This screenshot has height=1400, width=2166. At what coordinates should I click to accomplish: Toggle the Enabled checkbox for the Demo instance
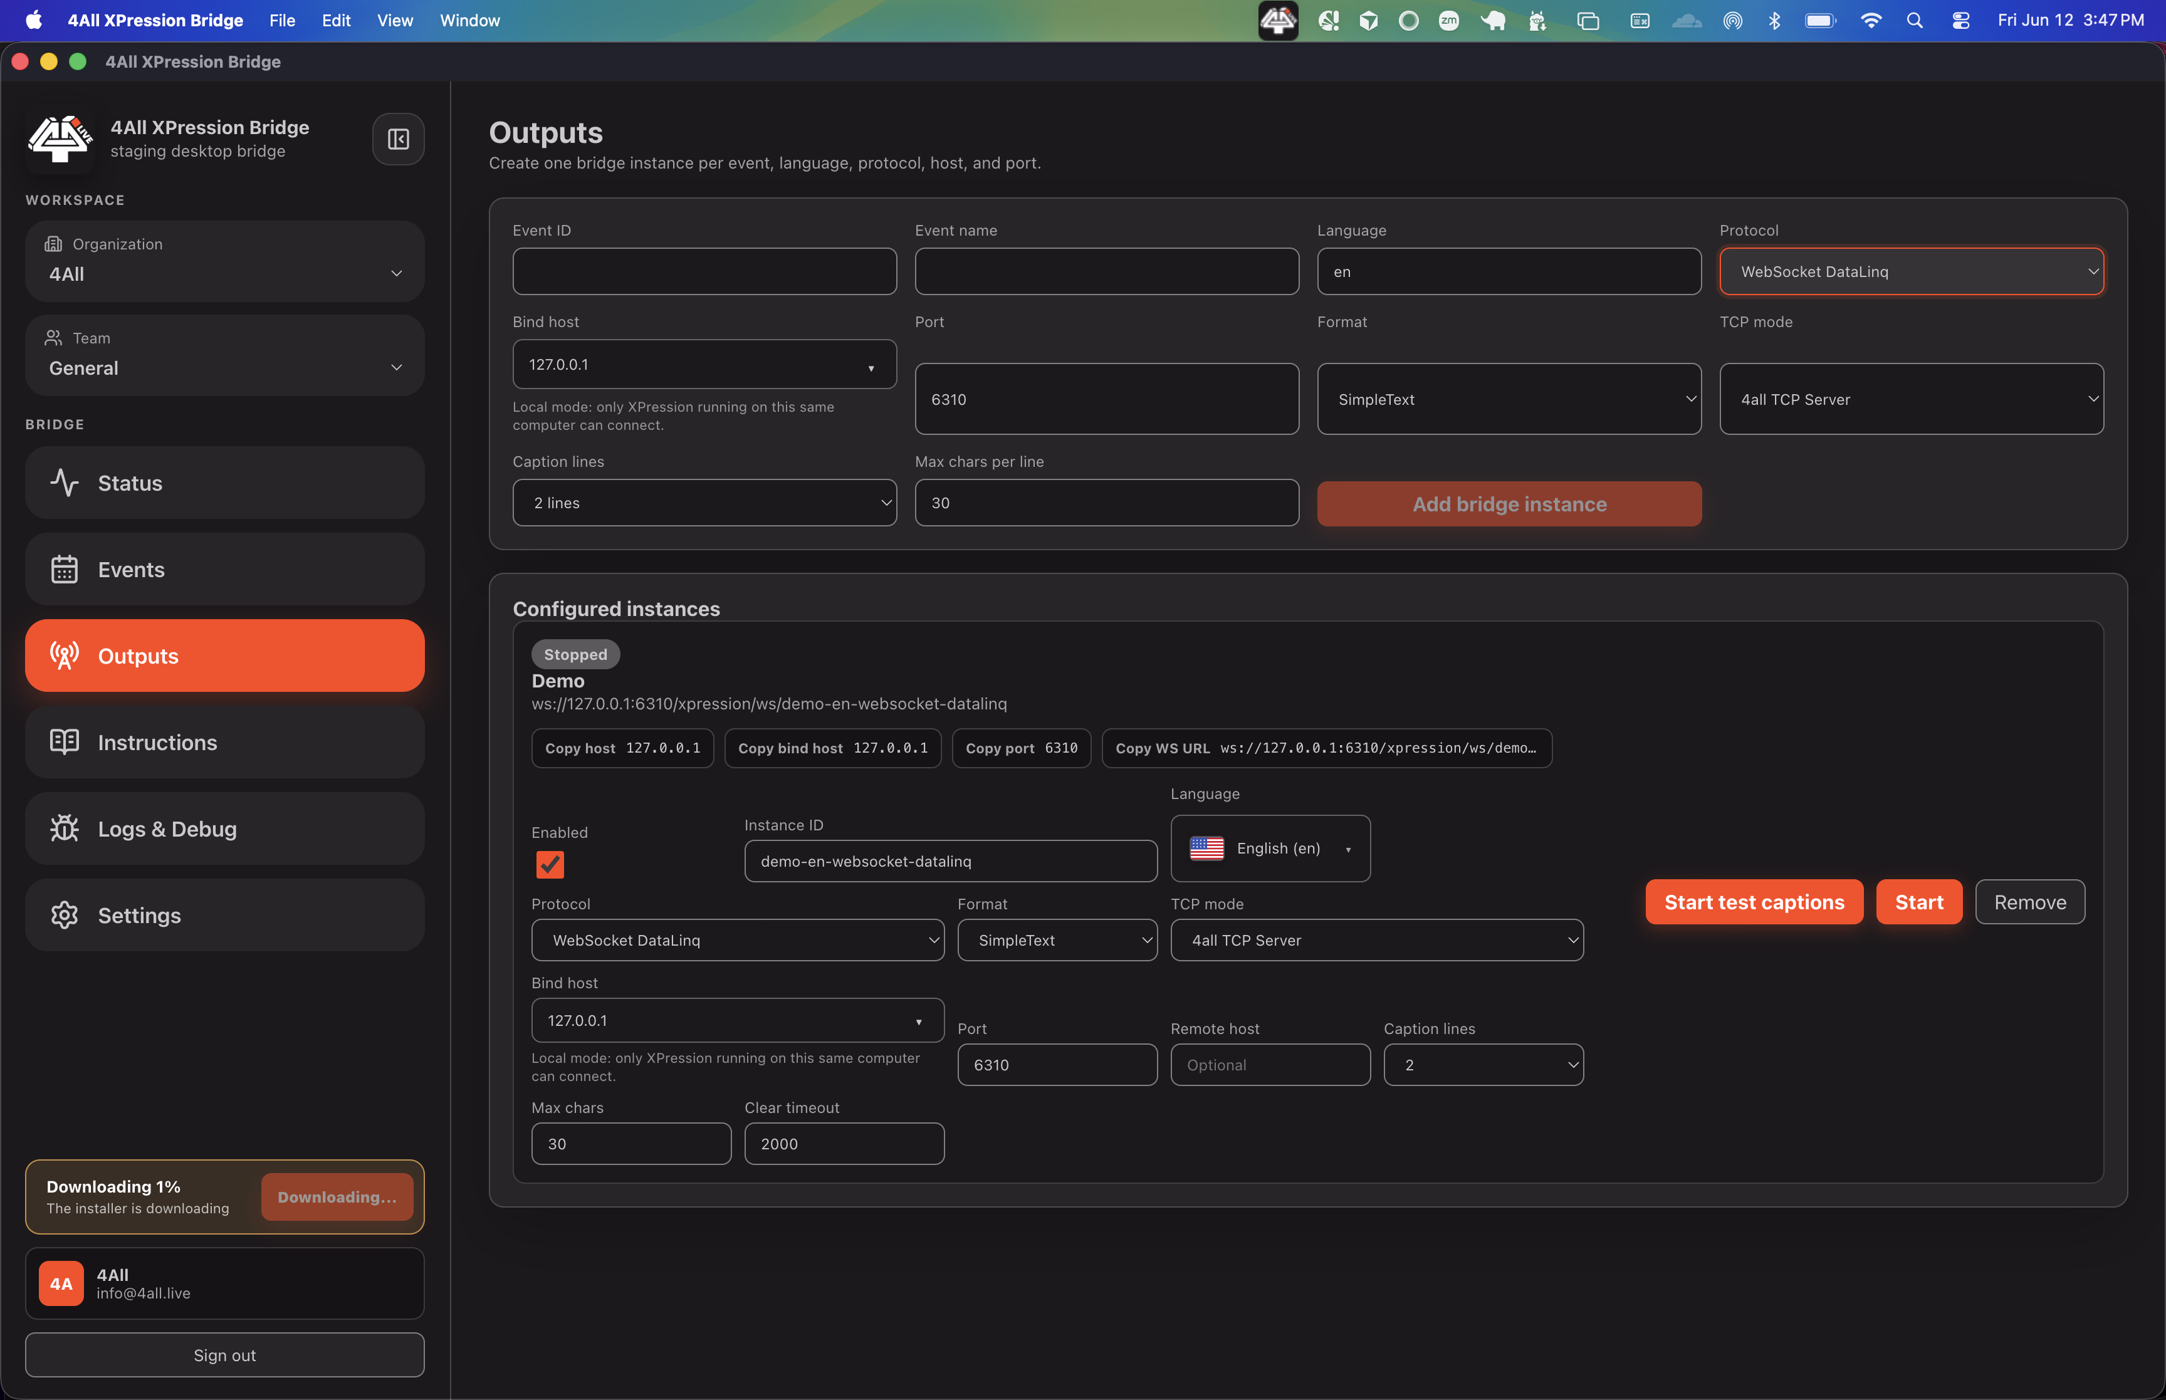tap(550, 865)
